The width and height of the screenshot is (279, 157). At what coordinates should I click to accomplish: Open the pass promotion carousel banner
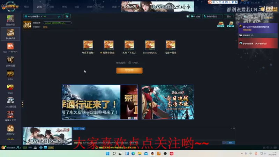(x=100, y=102)
